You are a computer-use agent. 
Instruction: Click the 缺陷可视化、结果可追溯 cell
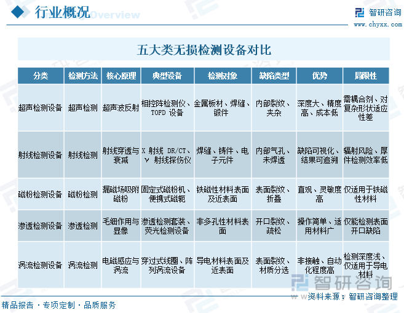click(x=320, y=156)
